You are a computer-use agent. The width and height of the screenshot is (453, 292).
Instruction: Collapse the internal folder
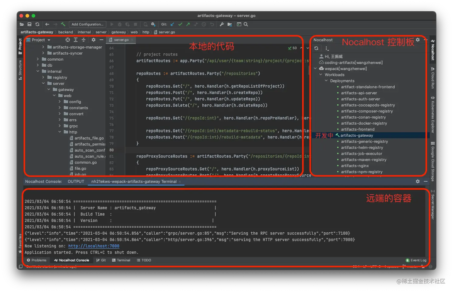[x=38, y=71]
